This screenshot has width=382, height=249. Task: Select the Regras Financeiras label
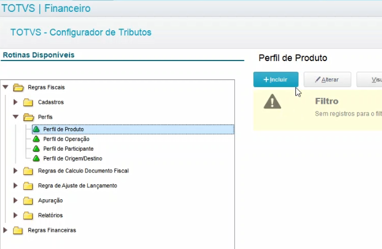[x=52, y=230]
